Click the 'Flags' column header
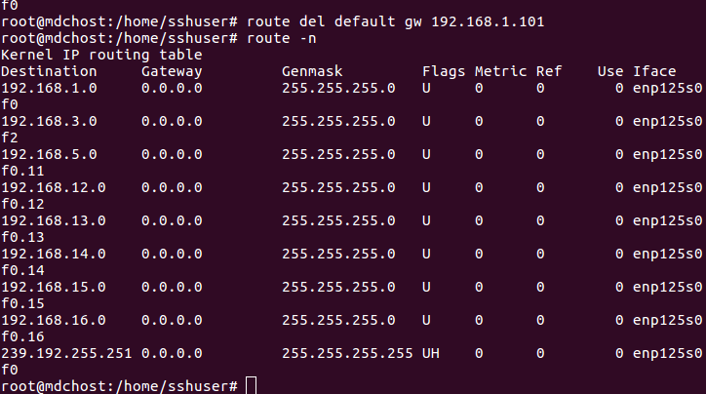Viewport: 706px width, 394px height. coord(444,71)
